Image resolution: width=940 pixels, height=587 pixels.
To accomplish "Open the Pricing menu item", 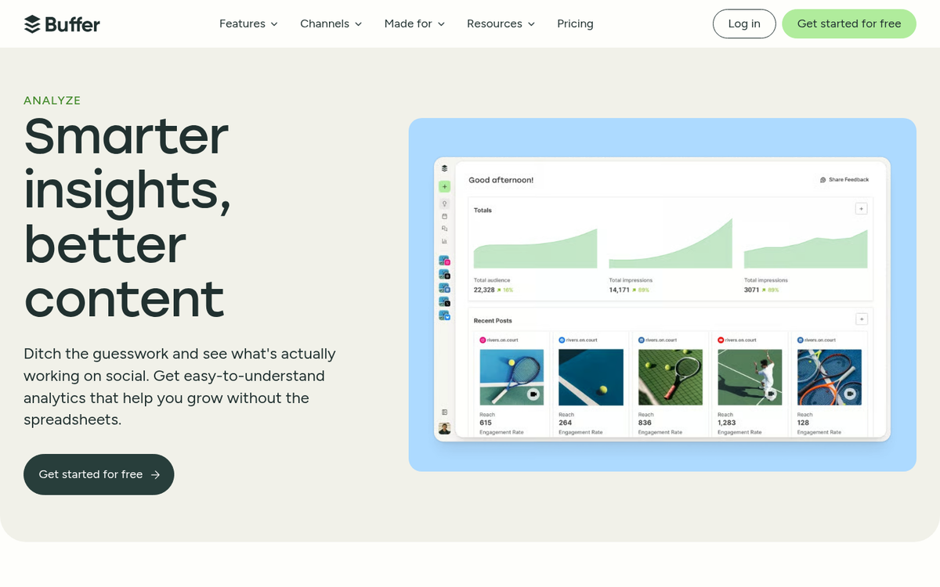I will [x=575, y=23].
